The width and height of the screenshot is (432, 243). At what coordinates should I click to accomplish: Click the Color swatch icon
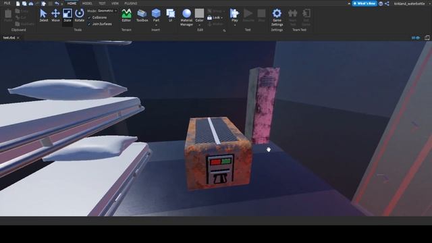click(x=199, y=13)
